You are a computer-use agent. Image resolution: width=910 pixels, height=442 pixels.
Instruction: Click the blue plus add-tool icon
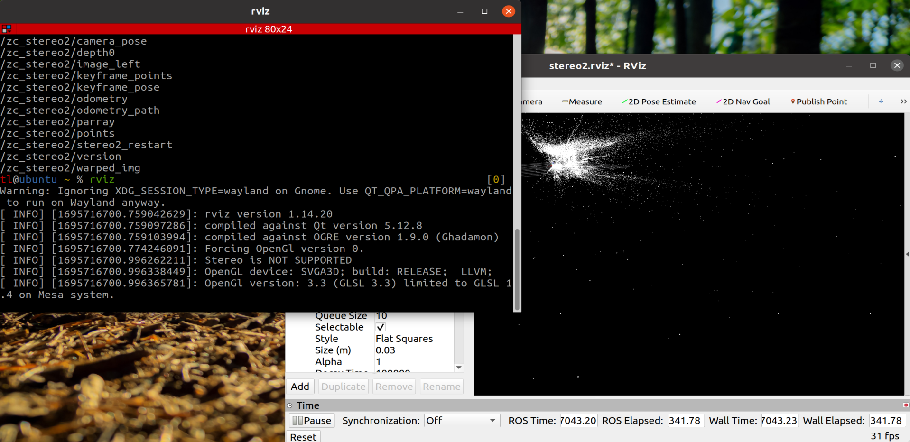[881, 101]
